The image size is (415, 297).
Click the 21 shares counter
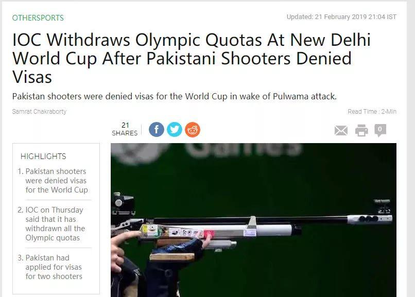[x=125, y=125]
